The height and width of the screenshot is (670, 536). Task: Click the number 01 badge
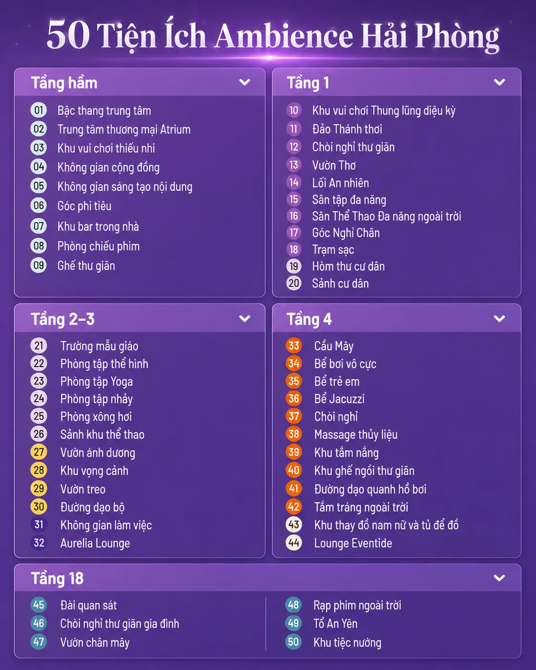click(39, 110)
